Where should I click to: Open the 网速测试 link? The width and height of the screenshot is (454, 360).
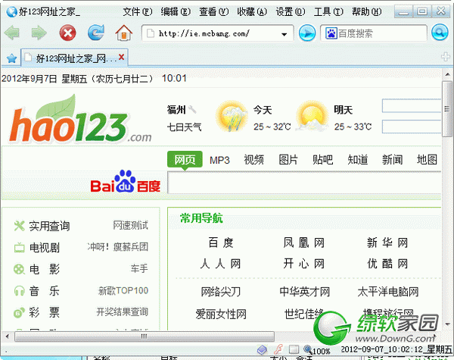coord(131,225)
